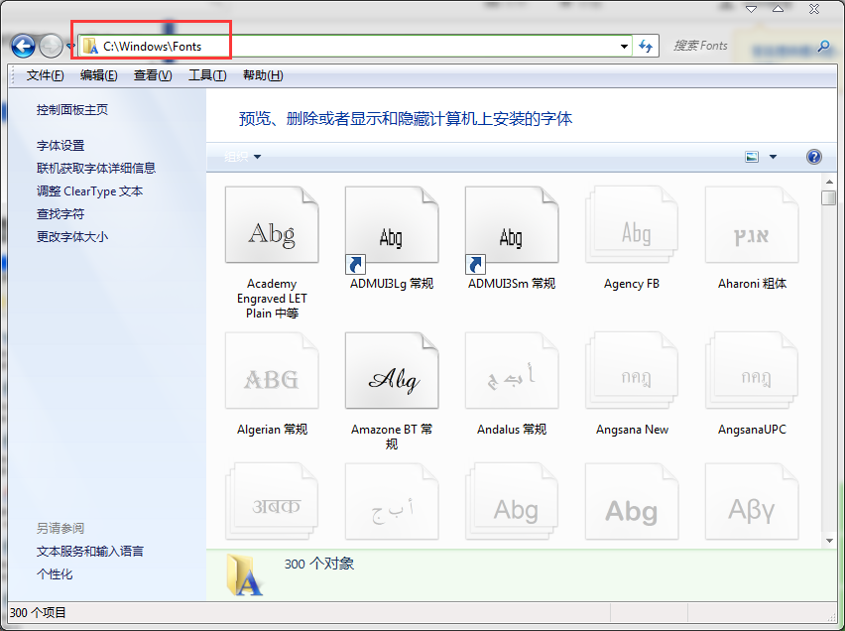Select the ADMUI3Sm font shortcut icon

coord(512,229)
